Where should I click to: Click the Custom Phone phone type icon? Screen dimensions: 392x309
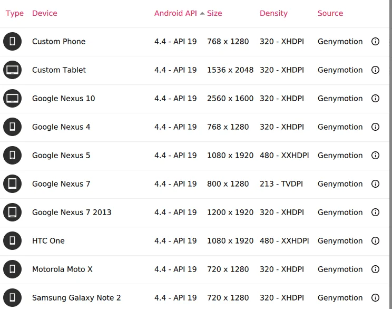12,41
